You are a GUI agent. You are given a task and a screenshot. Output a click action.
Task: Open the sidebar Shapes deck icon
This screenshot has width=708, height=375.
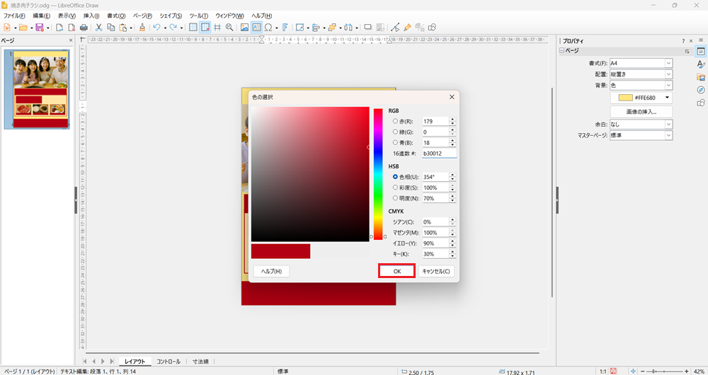point(701,103)
